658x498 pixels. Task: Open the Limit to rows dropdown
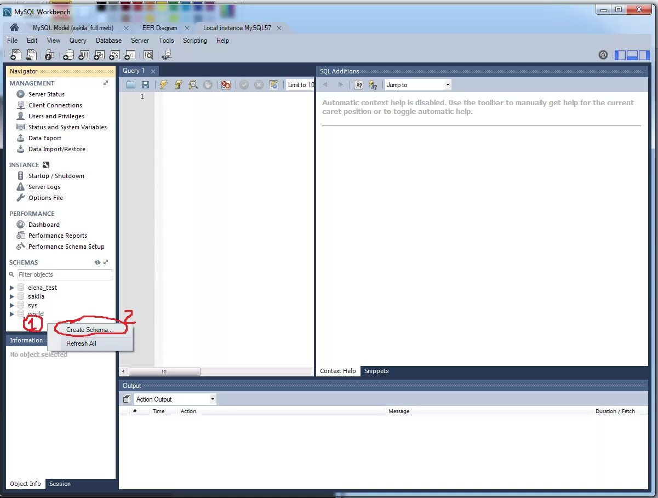pyautogui.click(x=300, y=85)
